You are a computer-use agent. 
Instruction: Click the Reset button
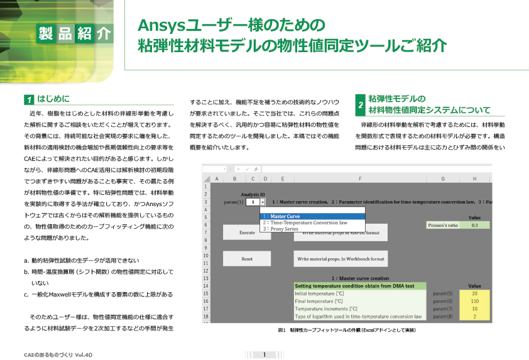[247, 259]
